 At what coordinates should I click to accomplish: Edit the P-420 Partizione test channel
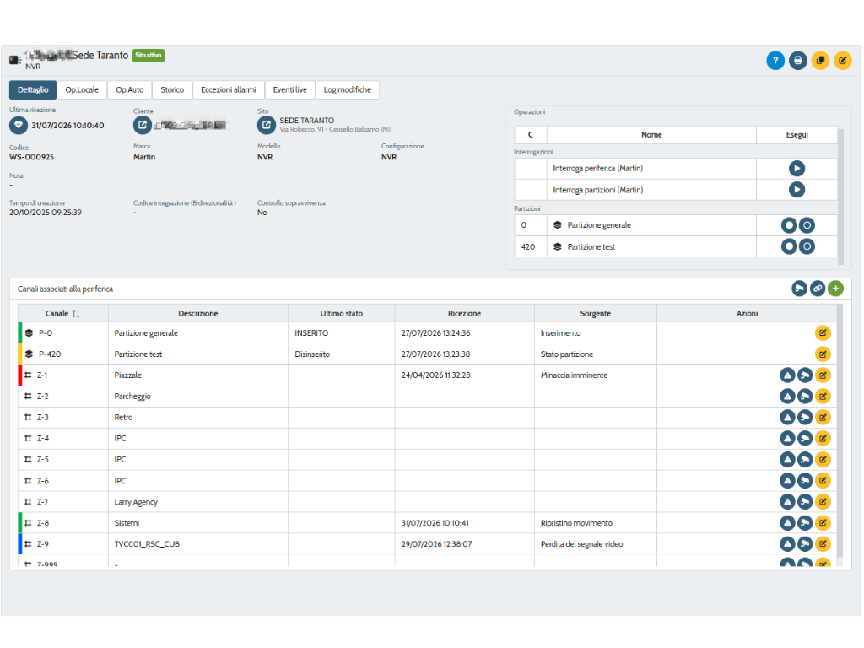[823, 354]
